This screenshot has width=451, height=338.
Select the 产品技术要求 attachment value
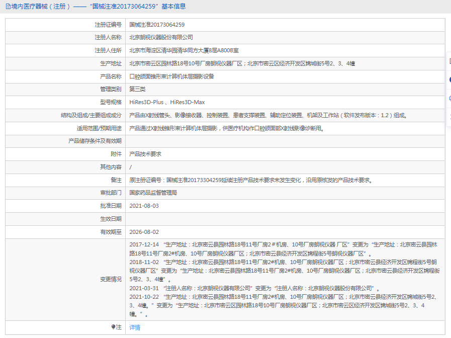[145, 154]
